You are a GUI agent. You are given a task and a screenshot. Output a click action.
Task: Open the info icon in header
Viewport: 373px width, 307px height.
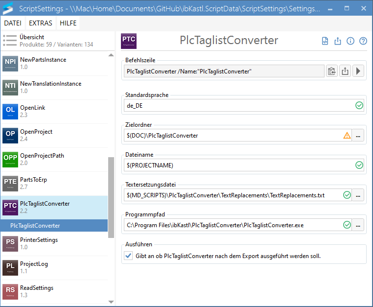(350, 41)
